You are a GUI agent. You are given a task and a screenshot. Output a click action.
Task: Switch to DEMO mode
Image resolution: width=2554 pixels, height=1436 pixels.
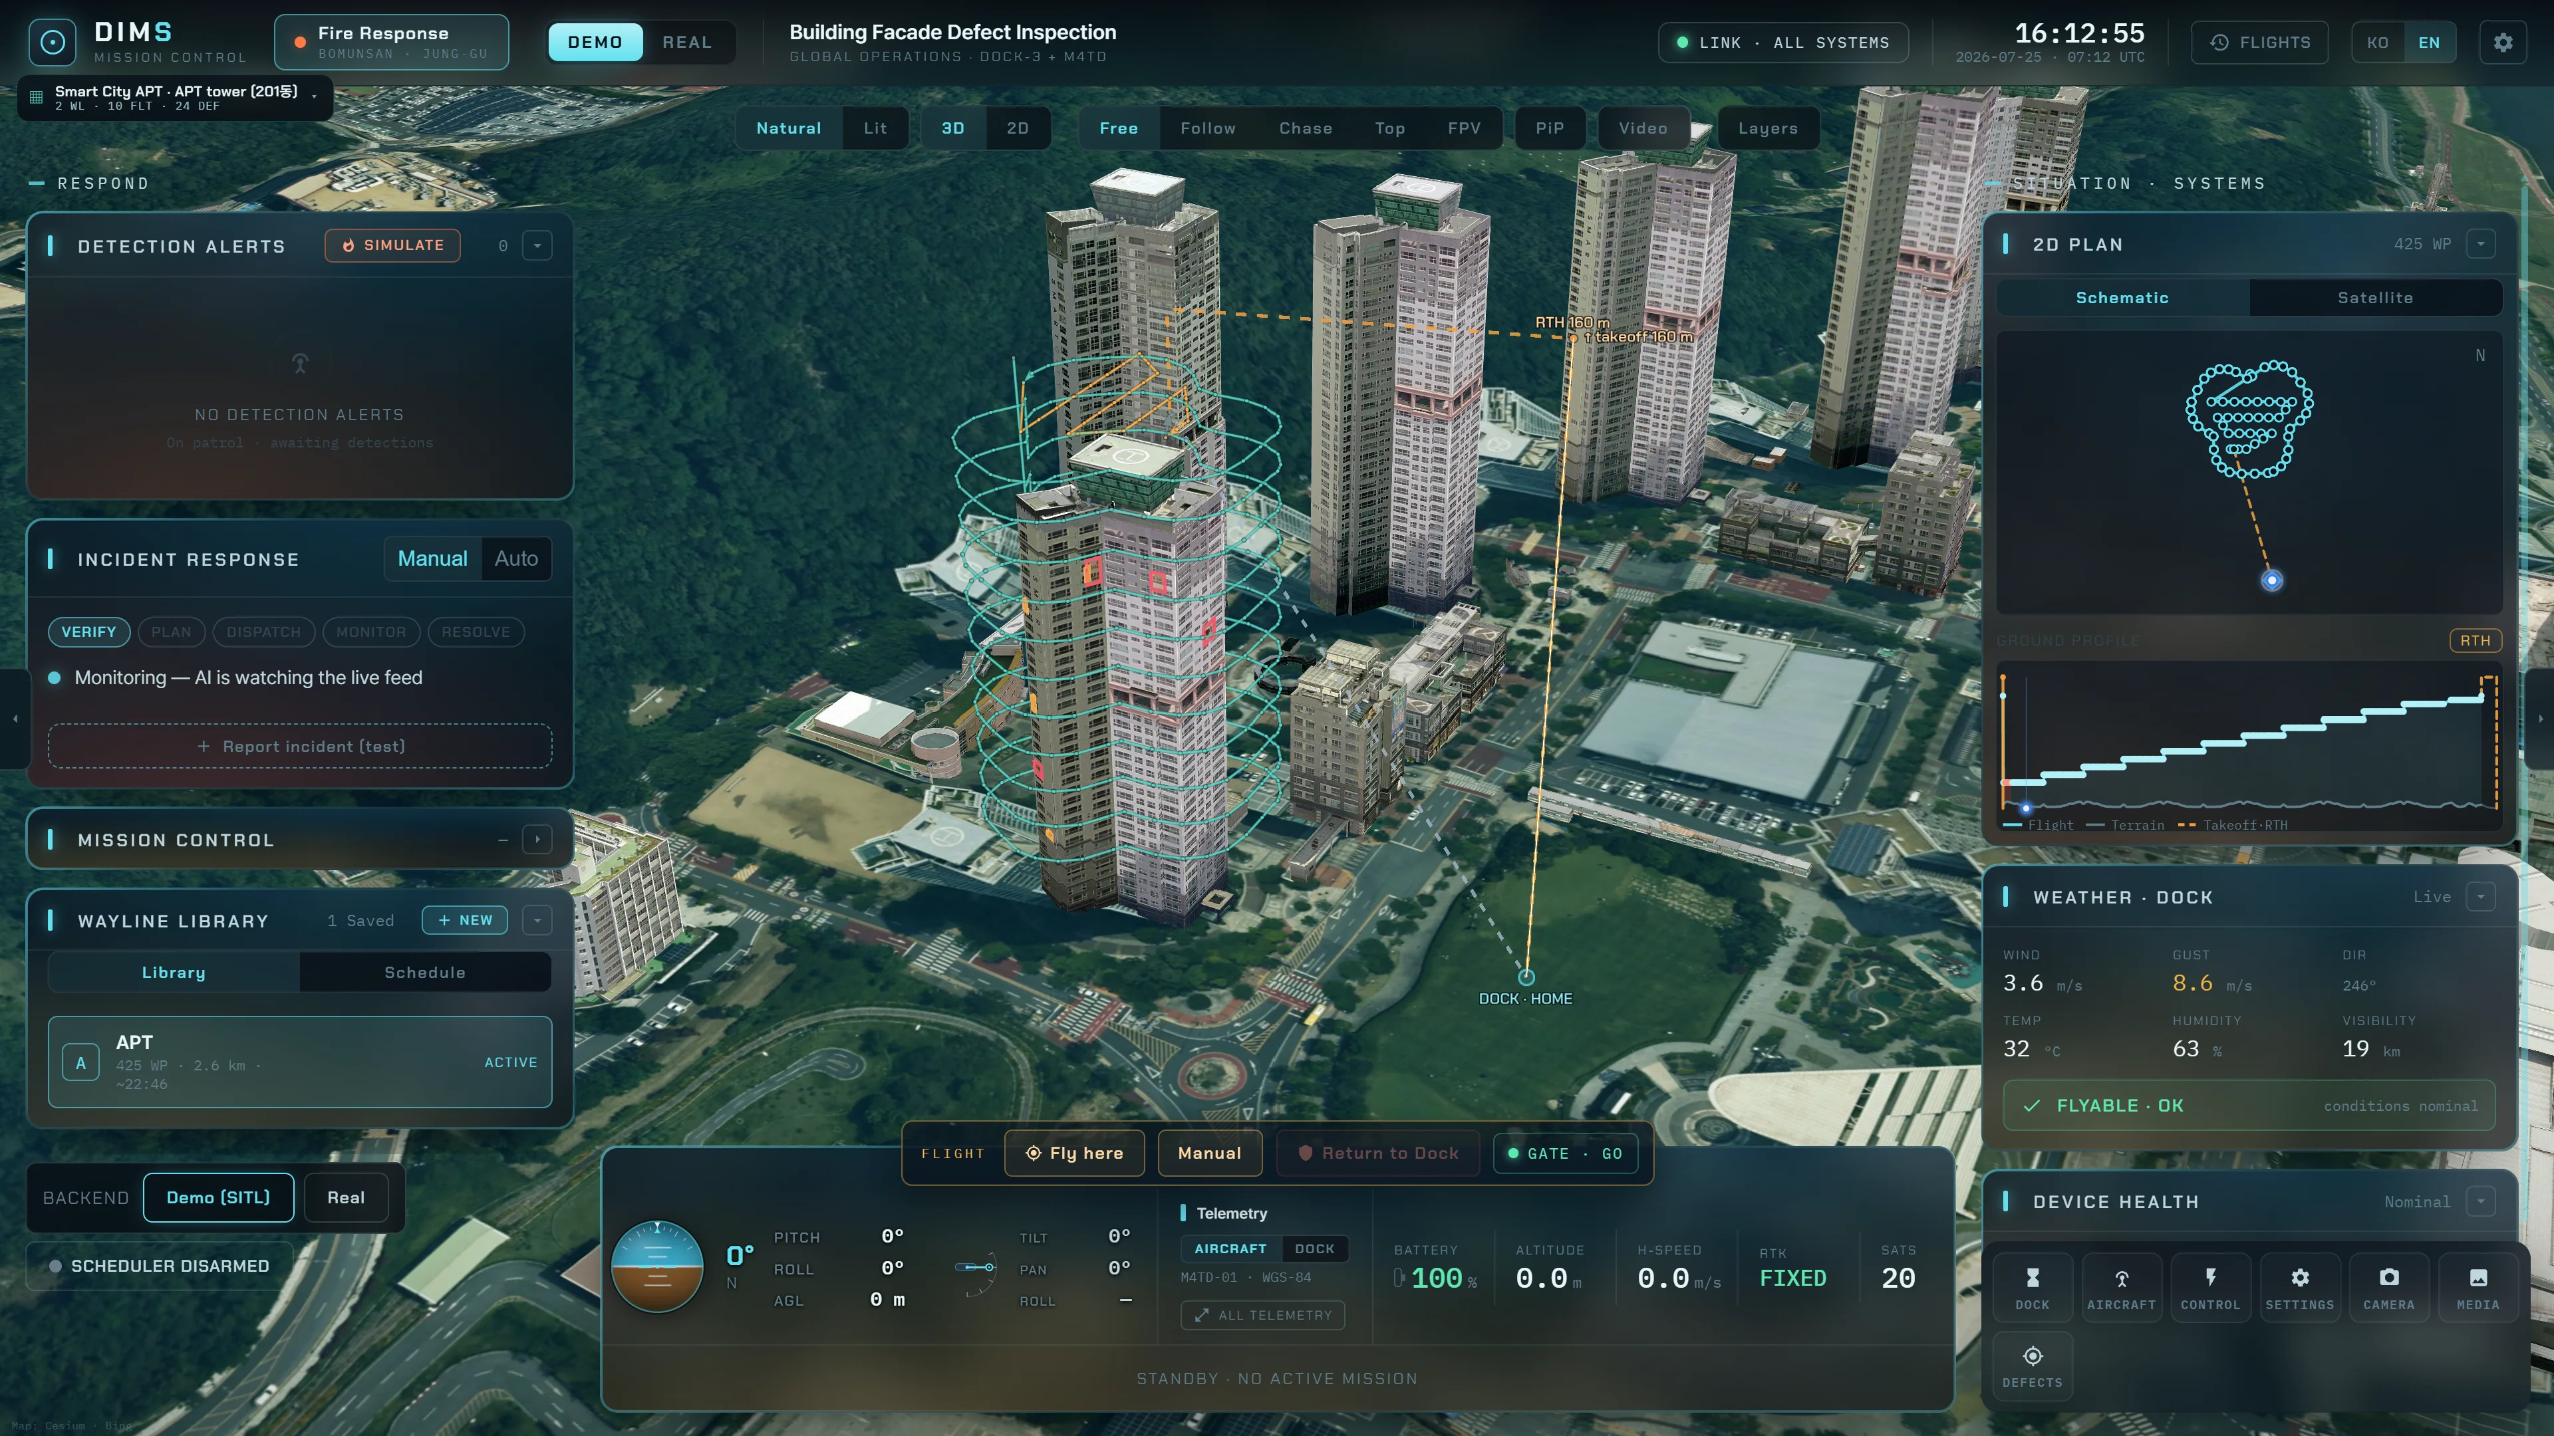point(595,42)
